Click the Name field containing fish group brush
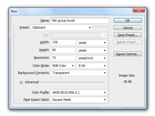Screen dimensions: 155x116 click(80, 21)
